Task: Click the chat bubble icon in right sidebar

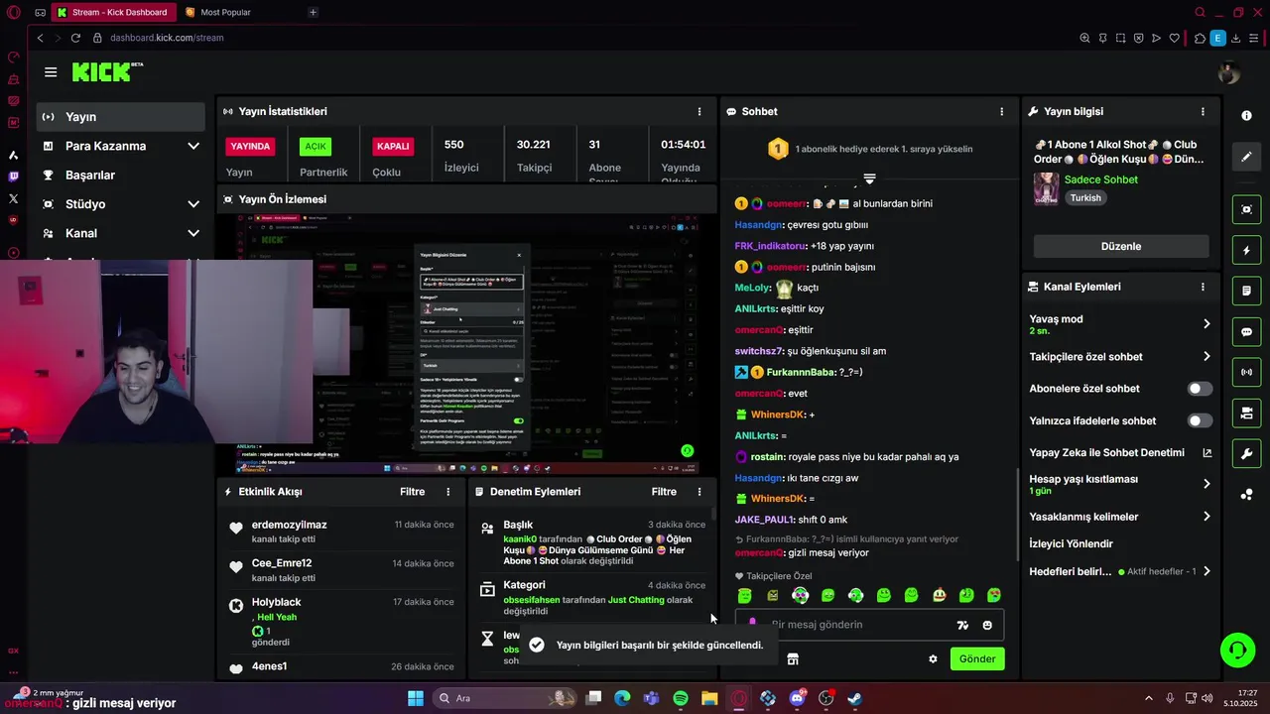Action: (1247, 332)
